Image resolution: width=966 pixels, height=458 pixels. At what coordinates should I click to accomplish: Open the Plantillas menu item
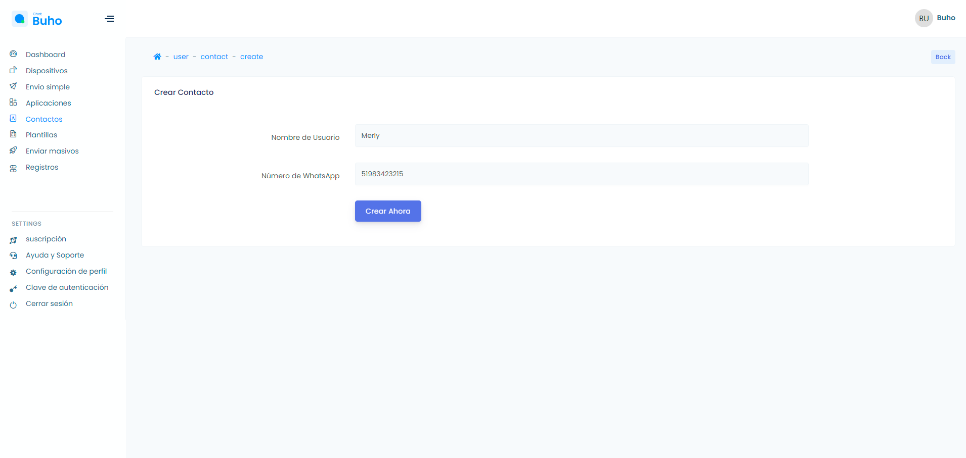[x=41, y=135]
